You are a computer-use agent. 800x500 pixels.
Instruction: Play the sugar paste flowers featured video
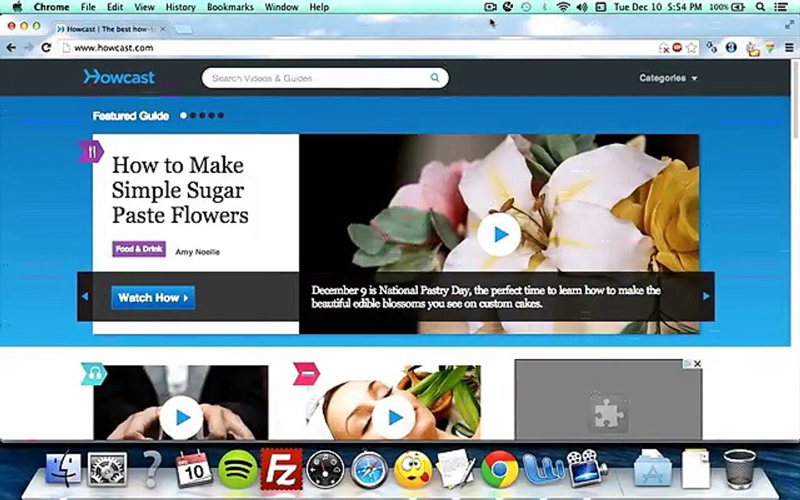coord(499,235)
